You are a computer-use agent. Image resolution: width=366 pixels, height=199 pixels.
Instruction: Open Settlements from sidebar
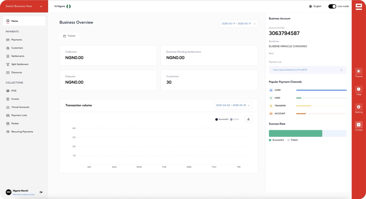pos(18,56)
